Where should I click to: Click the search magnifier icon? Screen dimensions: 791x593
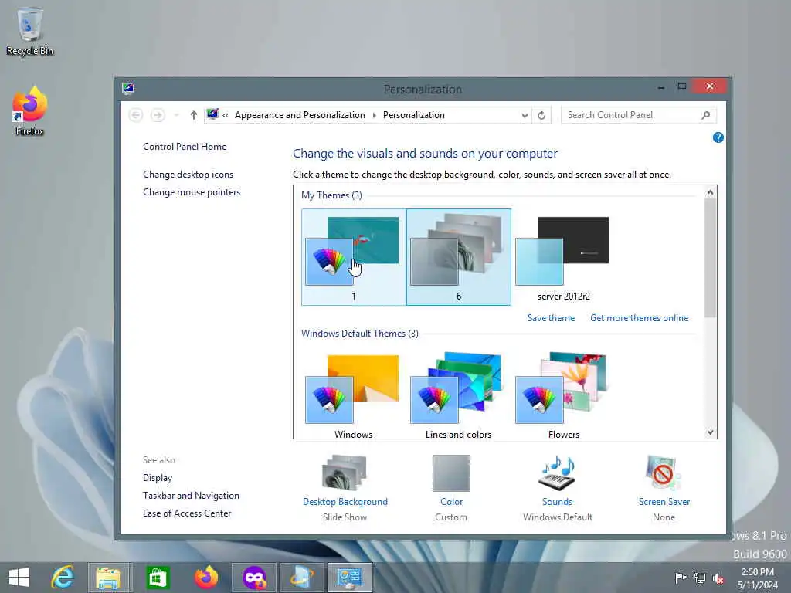(x=706, y=115)
